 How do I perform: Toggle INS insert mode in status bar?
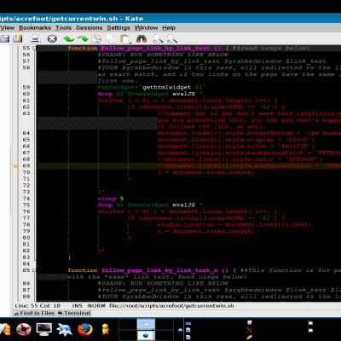[x=77, y=306]
